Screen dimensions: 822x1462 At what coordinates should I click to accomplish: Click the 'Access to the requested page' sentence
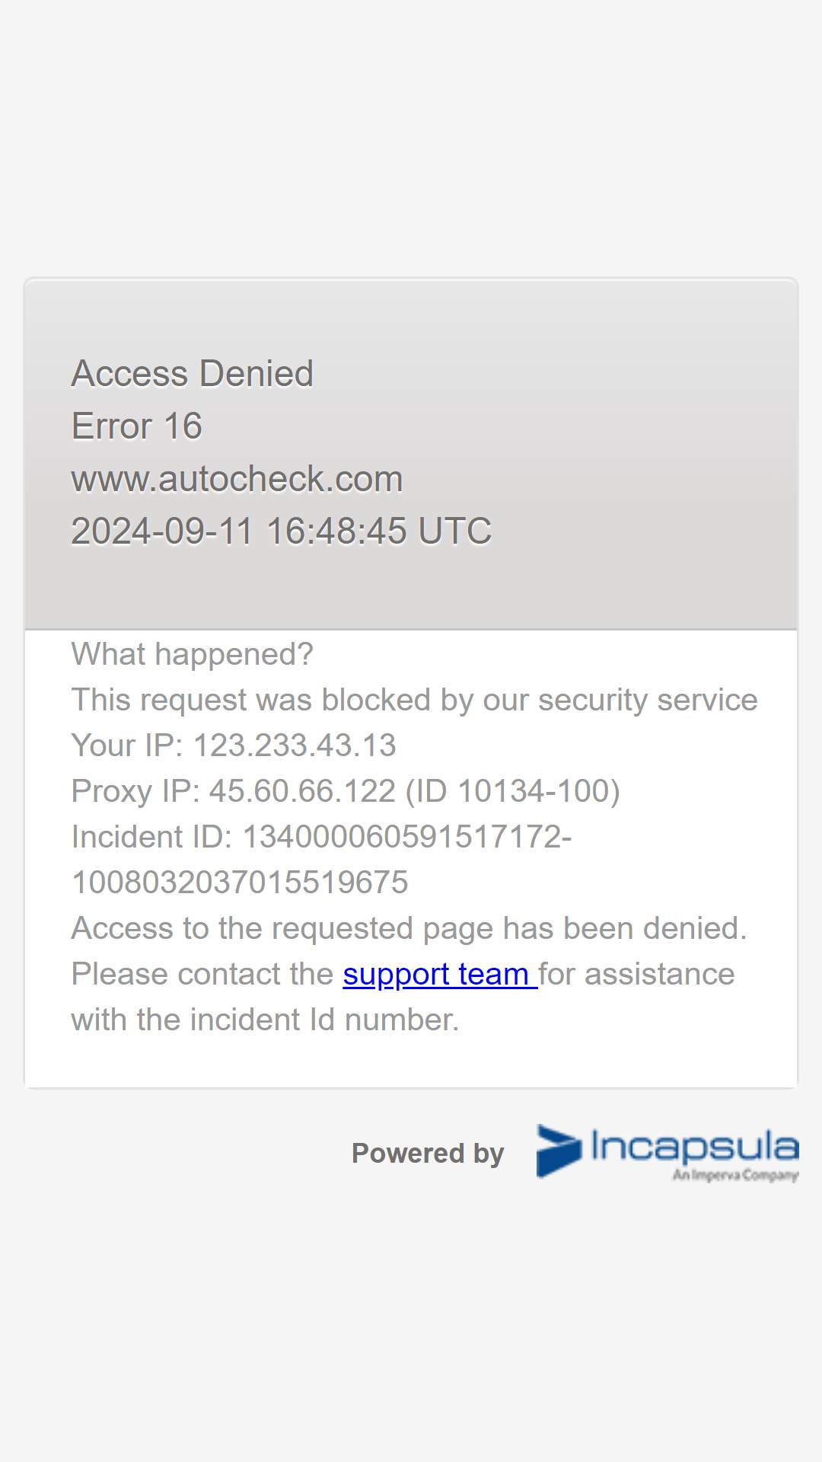[x=409, y=928]
